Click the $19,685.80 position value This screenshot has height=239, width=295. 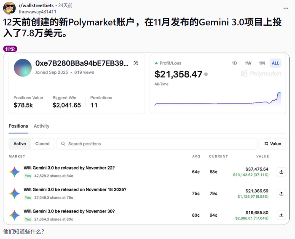click(x=257, y=212)
